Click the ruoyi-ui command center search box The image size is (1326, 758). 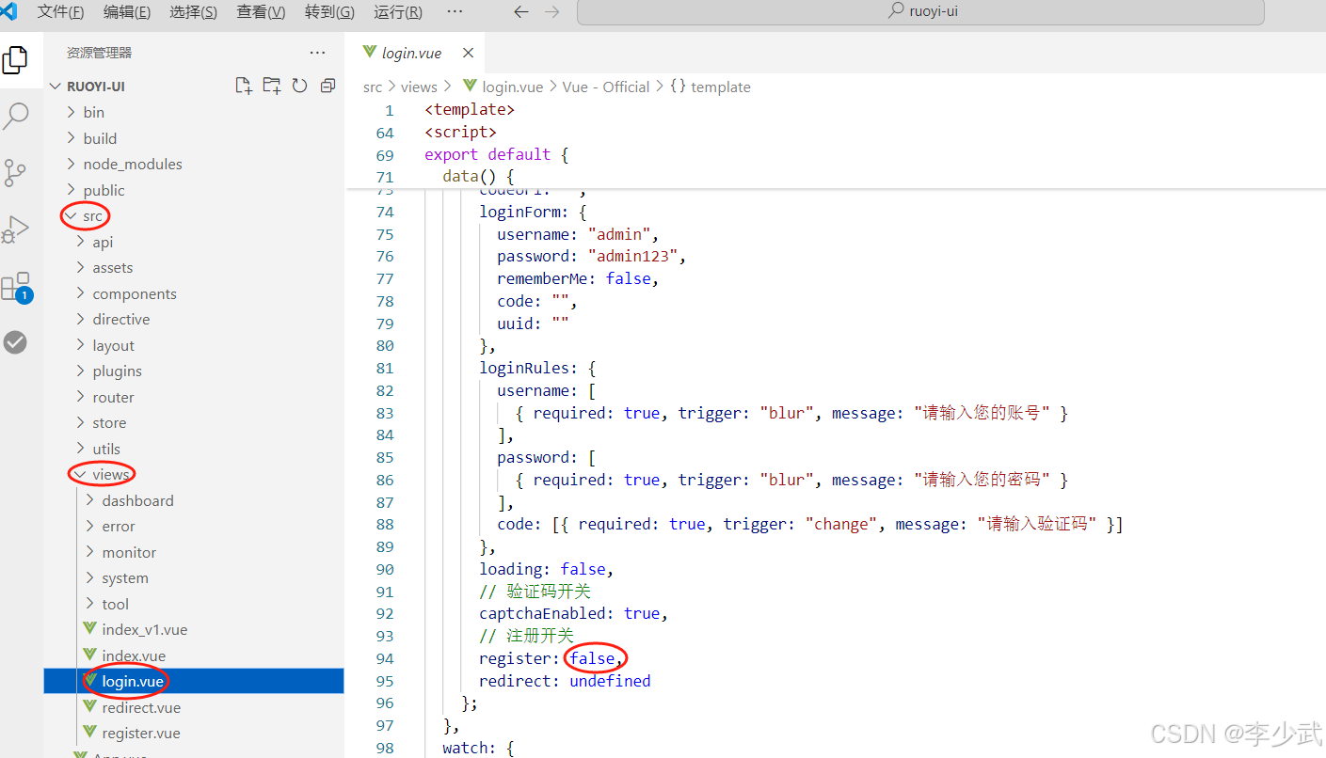[x=920, y=12]
